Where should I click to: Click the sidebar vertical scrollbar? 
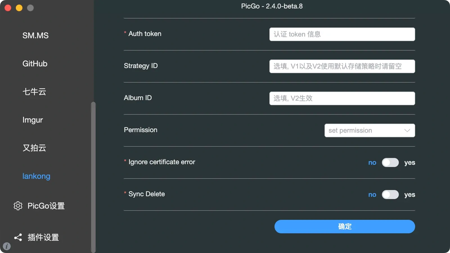click(93, 177)
